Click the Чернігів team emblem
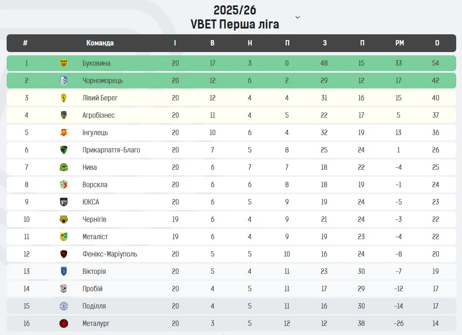462x335 pixels. pyautogui.click(x=64, y=219)
